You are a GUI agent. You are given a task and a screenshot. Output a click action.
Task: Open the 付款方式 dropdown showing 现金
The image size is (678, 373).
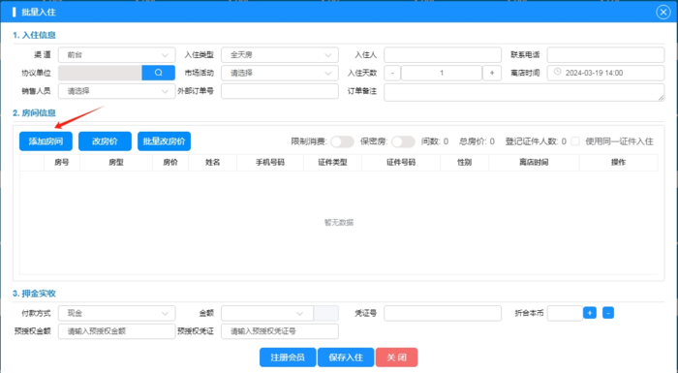pyautogui.click(x=117, y=313)
